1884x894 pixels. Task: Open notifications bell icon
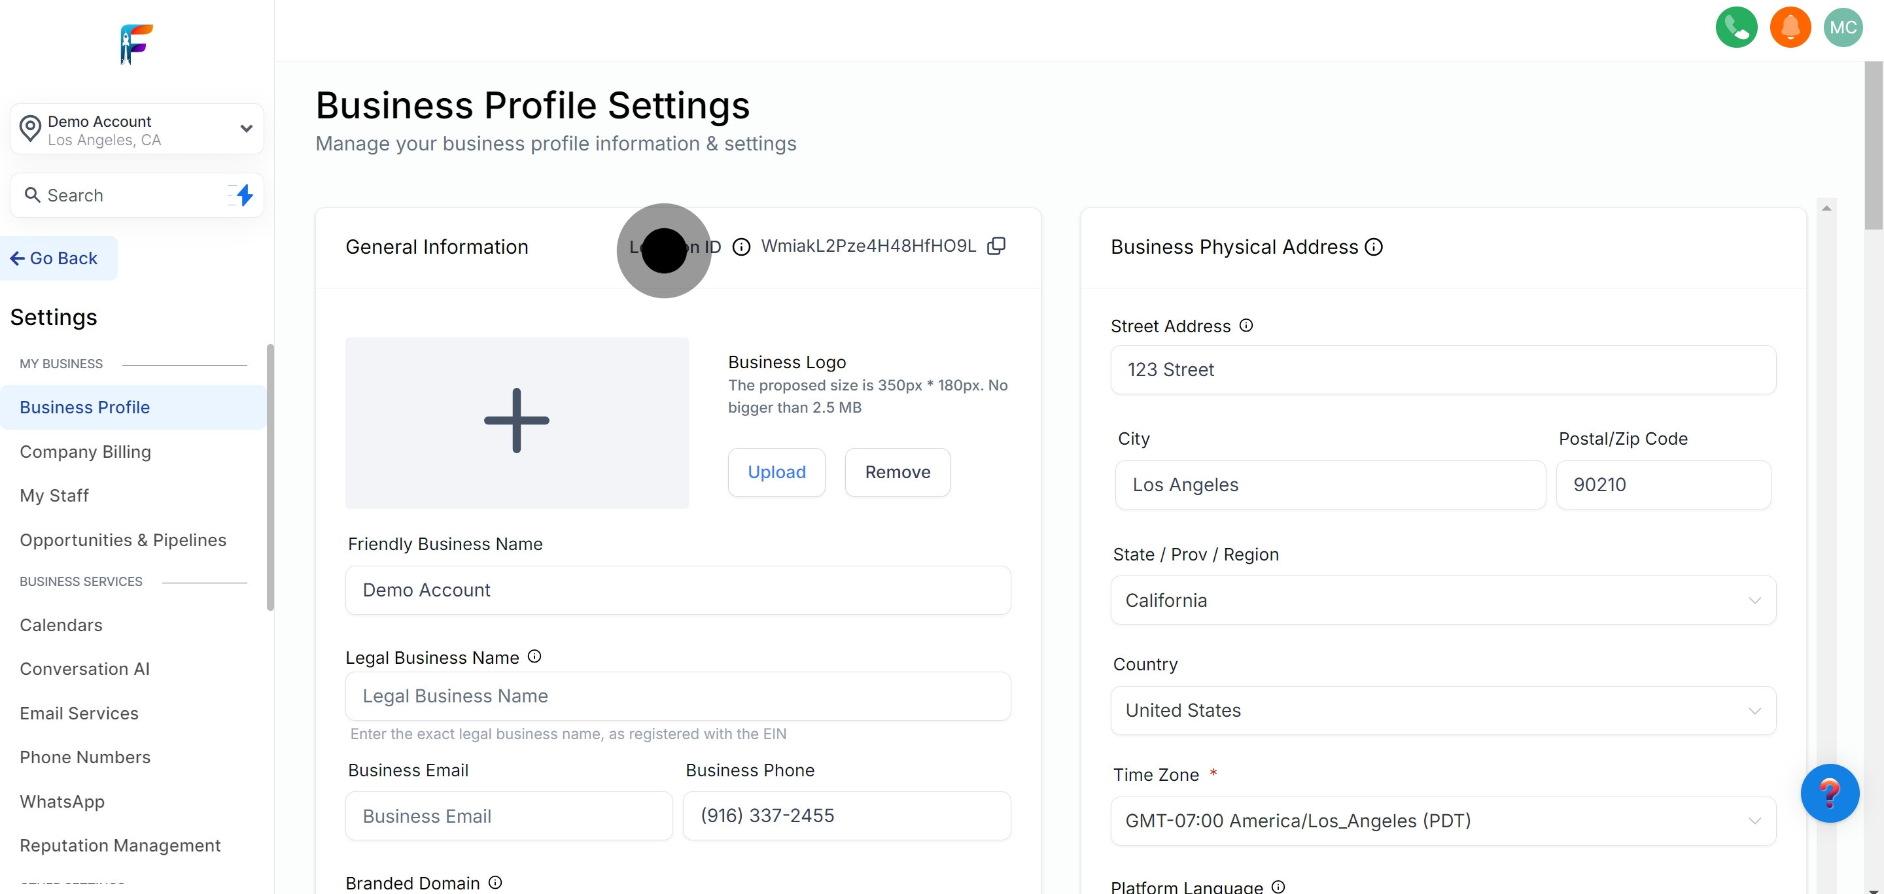pos(1790,27)
